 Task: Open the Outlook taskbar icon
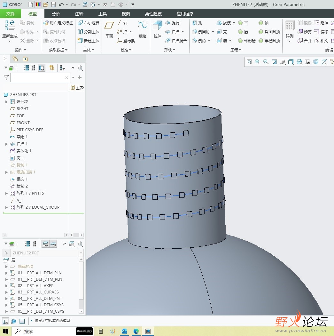click(x=124, y=331)
